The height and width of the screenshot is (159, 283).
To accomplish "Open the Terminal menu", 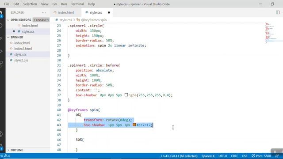I will [77, 4].
